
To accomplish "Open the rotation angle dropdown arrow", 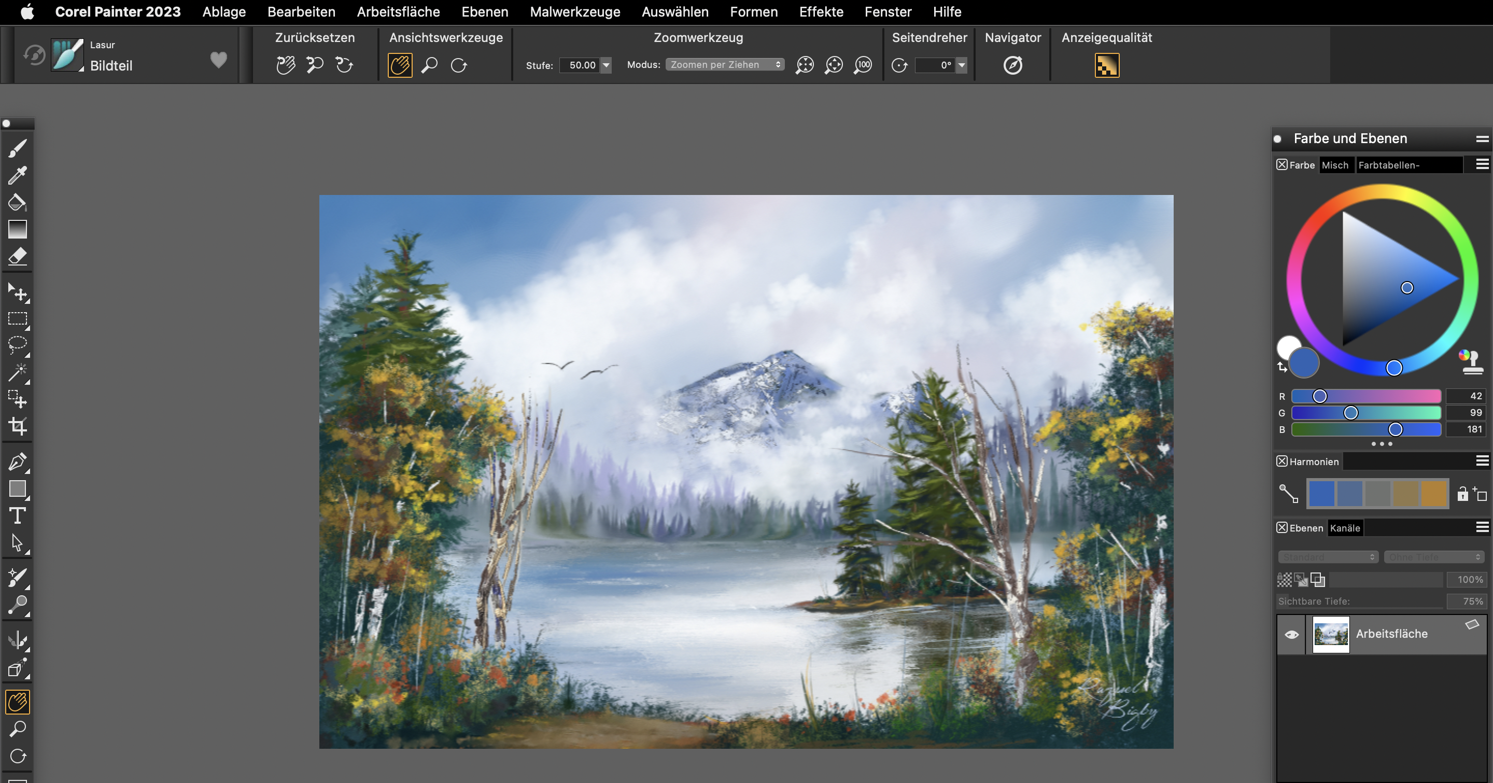I will click(962, 65).
